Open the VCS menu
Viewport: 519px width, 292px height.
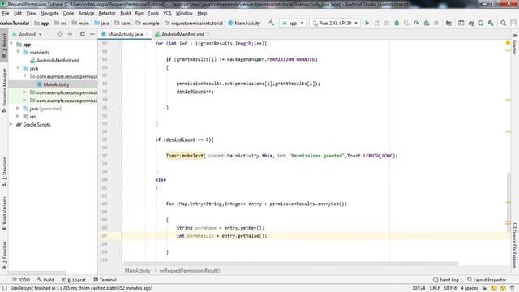(167, 13)
